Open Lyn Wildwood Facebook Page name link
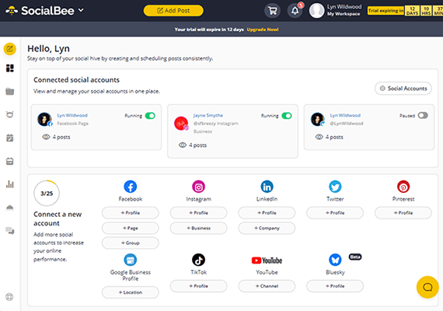443x311 pixels. pos(72,115)
